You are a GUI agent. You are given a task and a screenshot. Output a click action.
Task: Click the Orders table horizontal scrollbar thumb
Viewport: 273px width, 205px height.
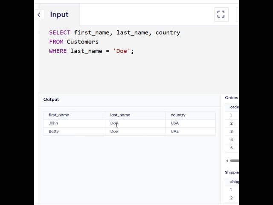coord(234,161)
